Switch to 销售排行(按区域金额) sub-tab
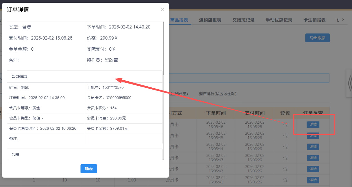 click(217, 94)
